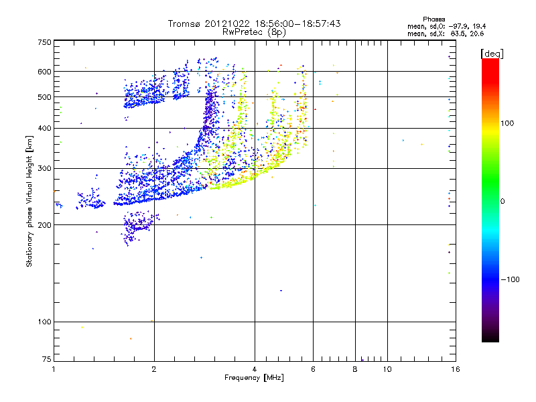Click the 'Stationary phase Virtual Height [km]' axis label
The height and width of the screenshot is (402, 536).
(x=29, y=201)
